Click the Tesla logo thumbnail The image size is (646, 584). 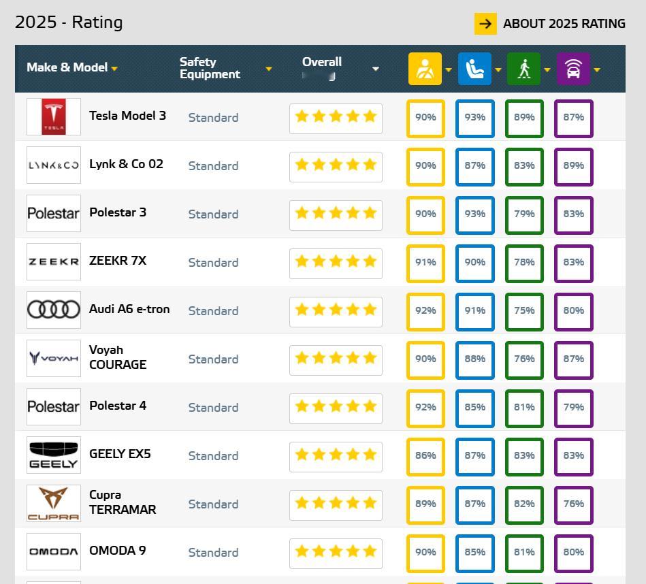(x=54, y=116)
